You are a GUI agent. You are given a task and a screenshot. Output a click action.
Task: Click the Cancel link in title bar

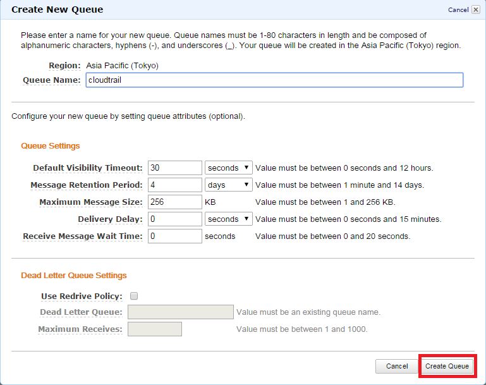458,10
